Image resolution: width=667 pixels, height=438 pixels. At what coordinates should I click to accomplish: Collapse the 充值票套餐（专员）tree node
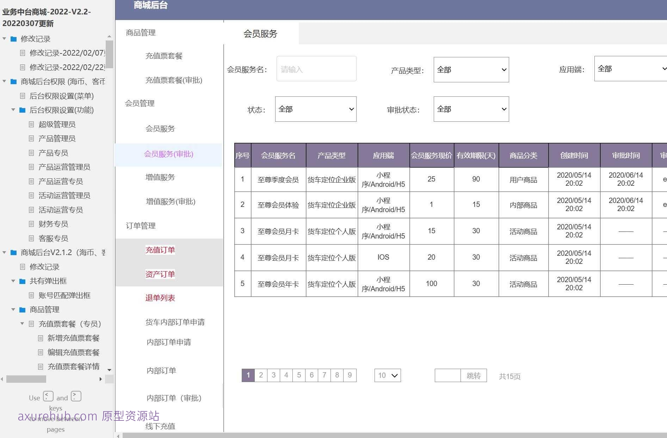tap(22, 324)
